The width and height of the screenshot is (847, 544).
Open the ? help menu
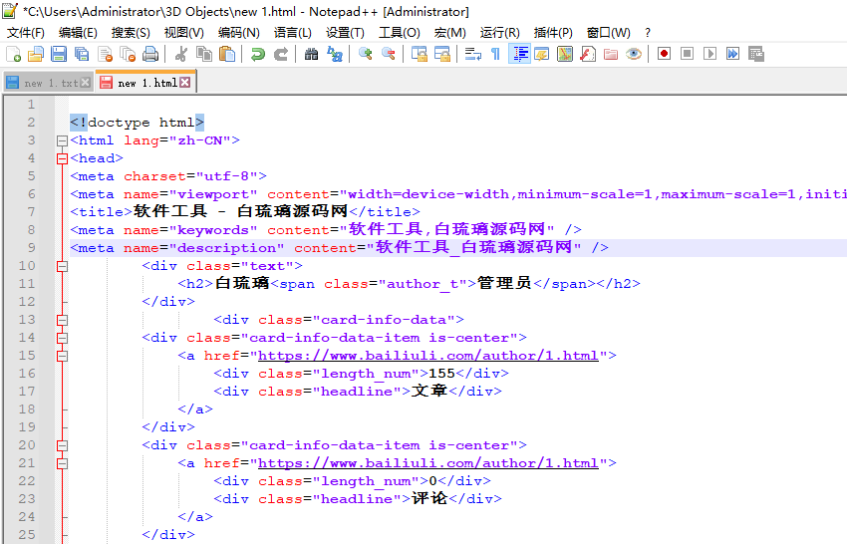coord(648,33)
